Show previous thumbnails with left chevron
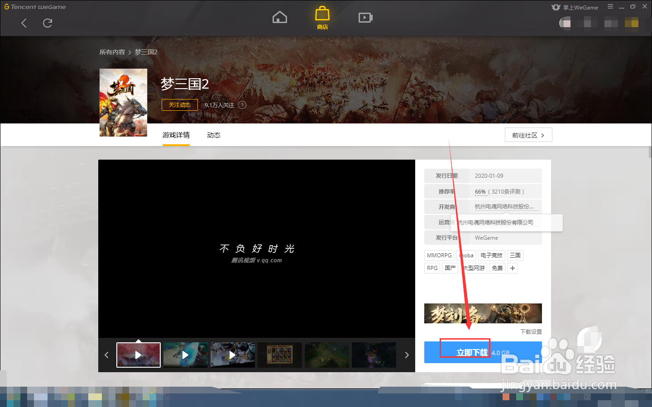Image resolution: width=652 pixels, height=407 pixels. point(106,355)
